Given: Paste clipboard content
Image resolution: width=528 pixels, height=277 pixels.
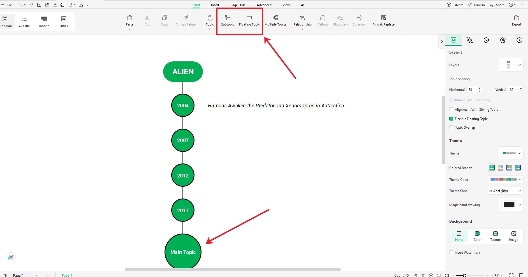Looking at the screenshot, I should pyautogui.click(x=129, y=20).
